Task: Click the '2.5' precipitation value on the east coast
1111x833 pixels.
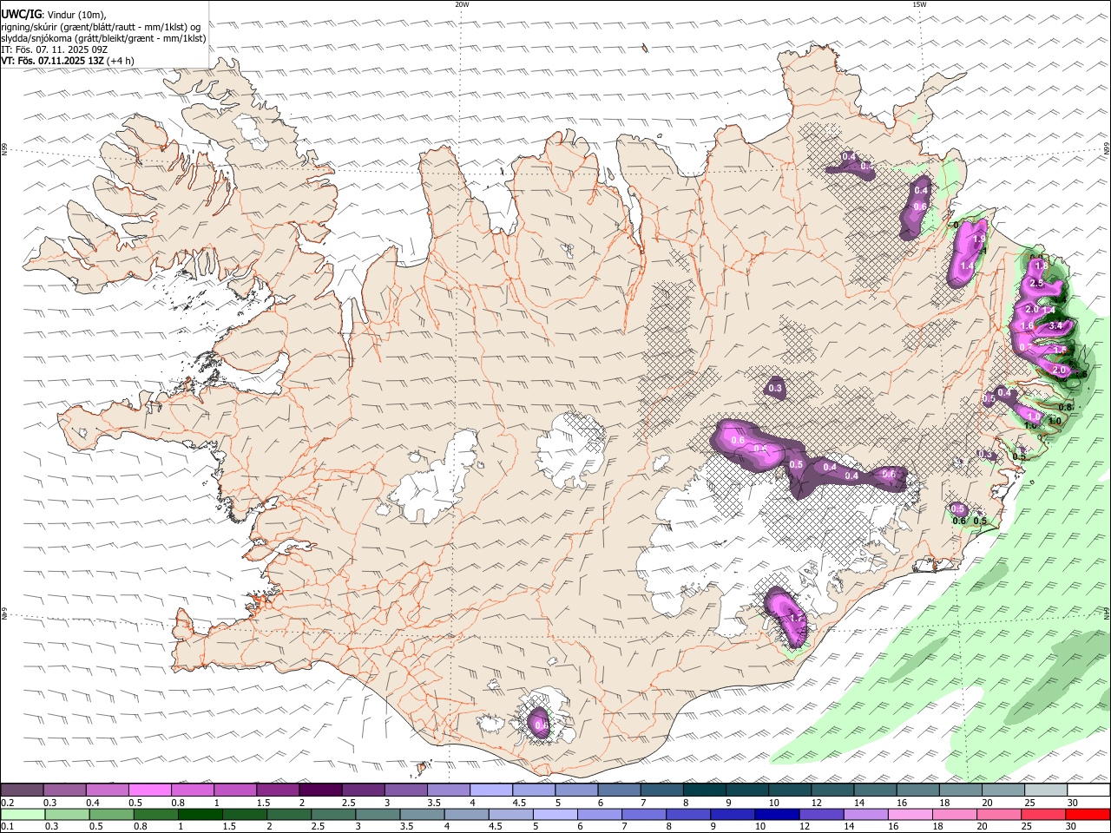Action: 1035,284
